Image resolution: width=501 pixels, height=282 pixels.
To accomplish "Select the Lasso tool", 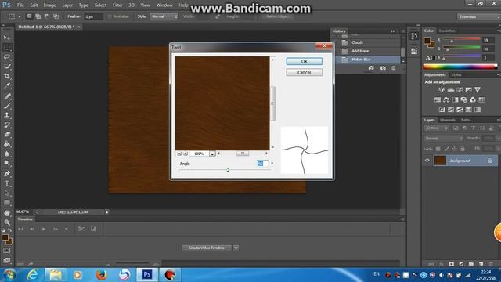I will click(x=7, y=57).
